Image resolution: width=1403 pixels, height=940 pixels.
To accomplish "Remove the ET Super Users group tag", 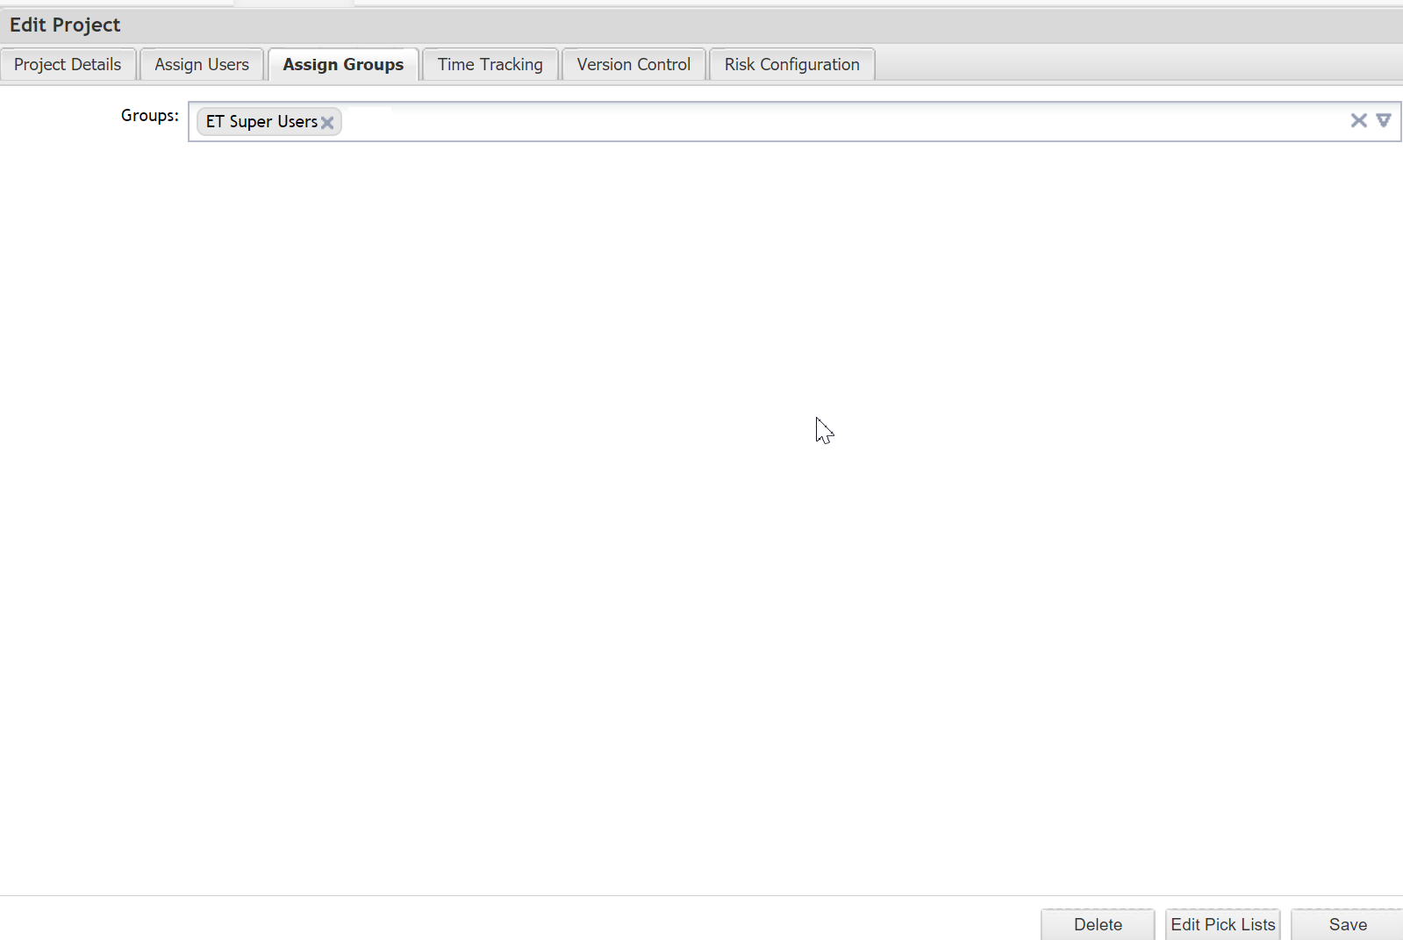I will pyautogui.click(x=327, y=123).
